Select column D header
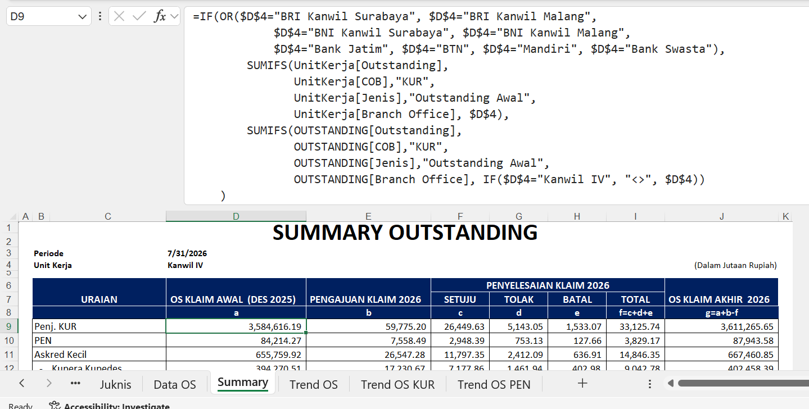Viewport: 809px width, 409px height. coord(236,216)
